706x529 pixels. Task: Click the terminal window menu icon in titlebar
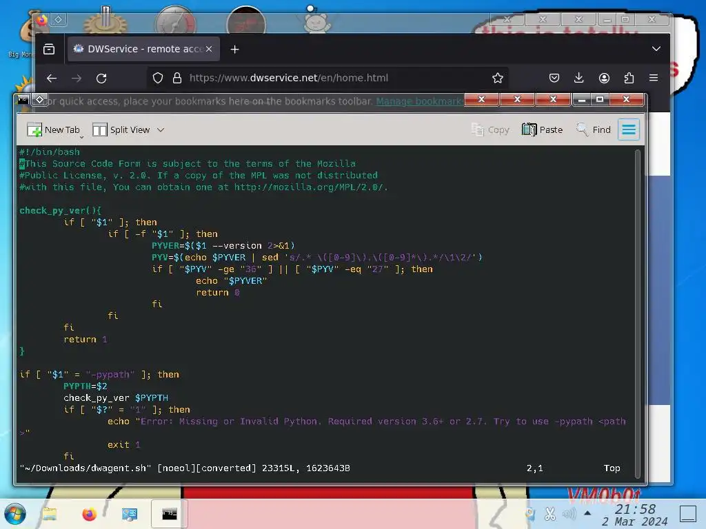23,100
